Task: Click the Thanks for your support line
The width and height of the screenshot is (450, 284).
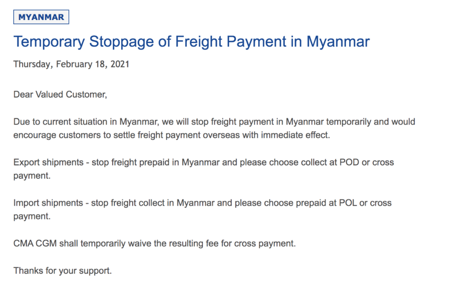Action: pos(62,271)
